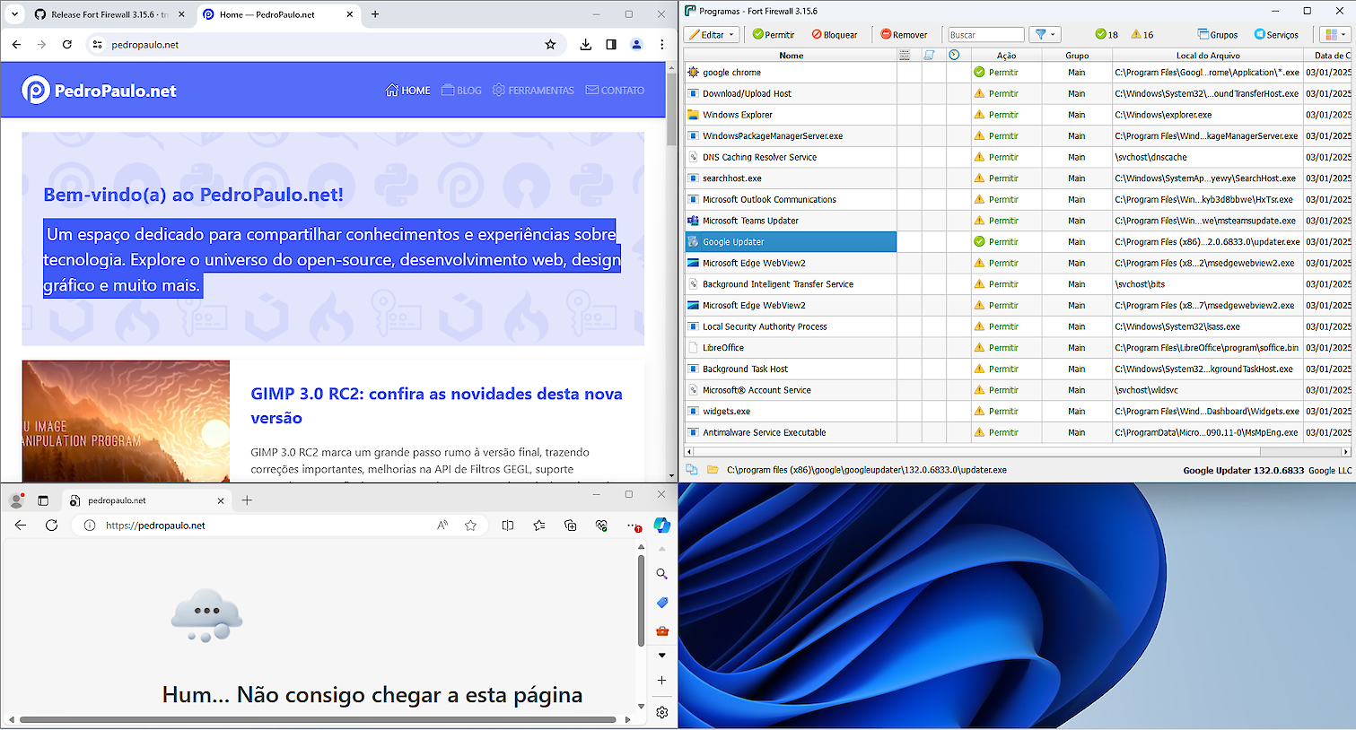Click open folder icon in Fort Firewall status bar
Image resolution: width=1356 pixels, height=730 pixels.
click(713, 470)
